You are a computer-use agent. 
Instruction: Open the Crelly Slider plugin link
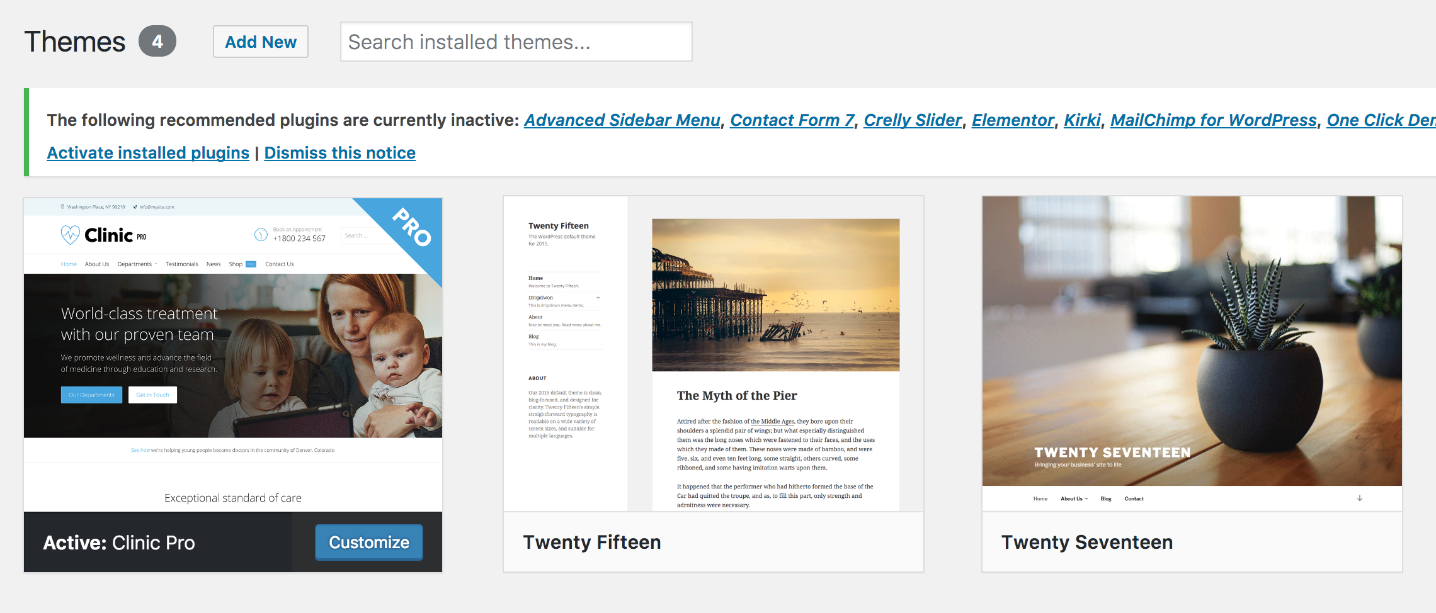(913, 120)
